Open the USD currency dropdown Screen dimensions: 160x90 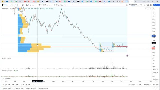154,8
